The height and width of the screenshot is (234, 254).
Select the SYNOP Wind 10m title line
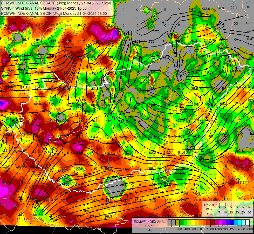tap(44, 8)
